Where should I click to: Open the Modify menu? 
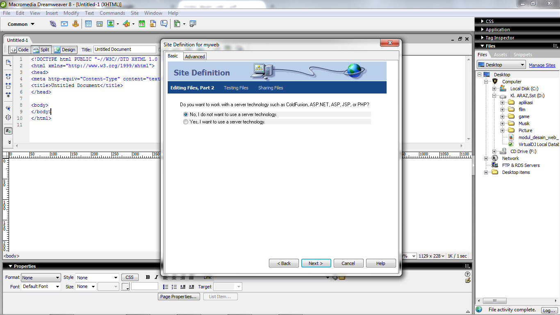[x=71, y=13]
